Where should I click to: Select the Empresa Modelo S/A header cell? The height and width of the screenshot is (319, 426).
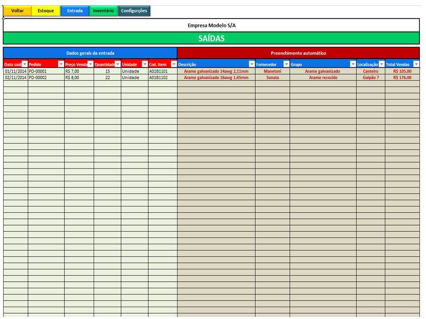pyautogui.click(x=211, y=25)
